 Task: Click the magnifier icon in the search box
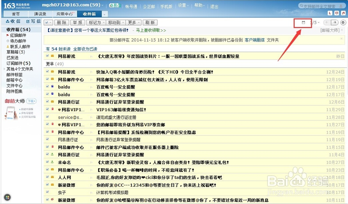tap(301, 6)
